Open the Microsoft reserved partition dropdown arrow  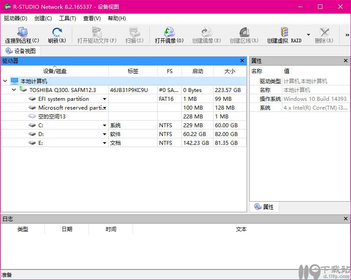point(104,108)
